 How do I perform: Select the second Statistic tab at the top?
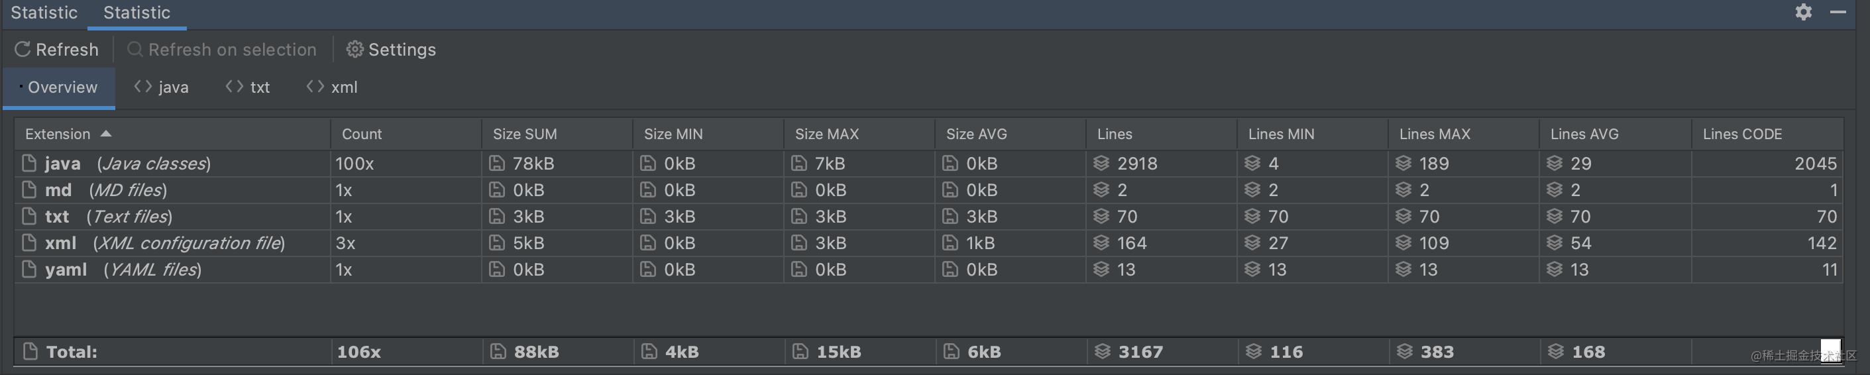coord(137,13)
